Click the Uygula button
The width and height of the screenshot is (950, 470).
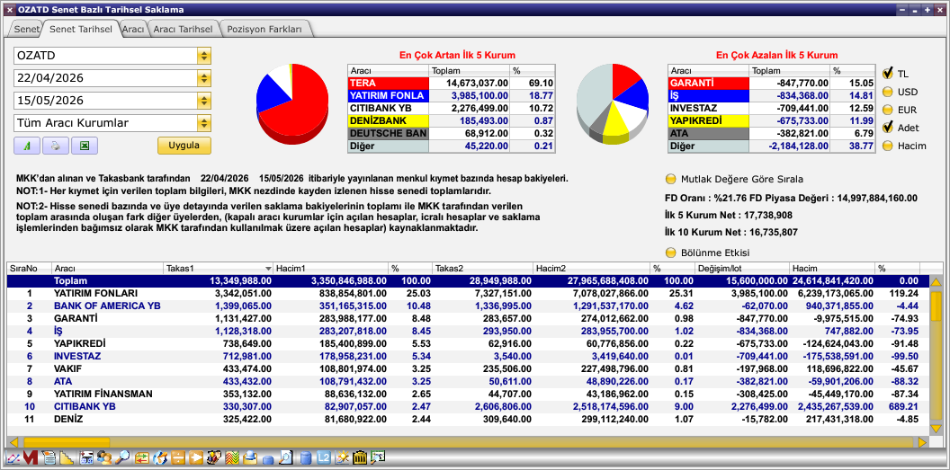point(184,146)
